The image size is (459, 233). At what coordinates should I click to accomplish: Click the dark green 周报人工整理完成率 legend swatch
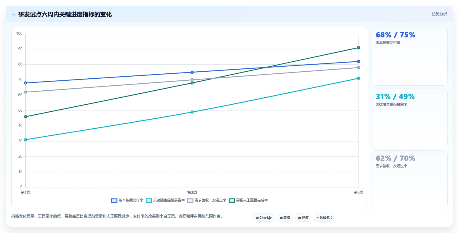tap(232, 201)
